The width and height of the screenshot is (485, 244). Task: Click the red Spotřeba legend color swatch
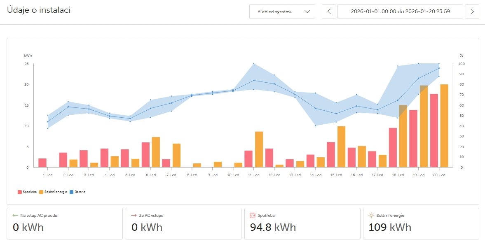point(20,192)
